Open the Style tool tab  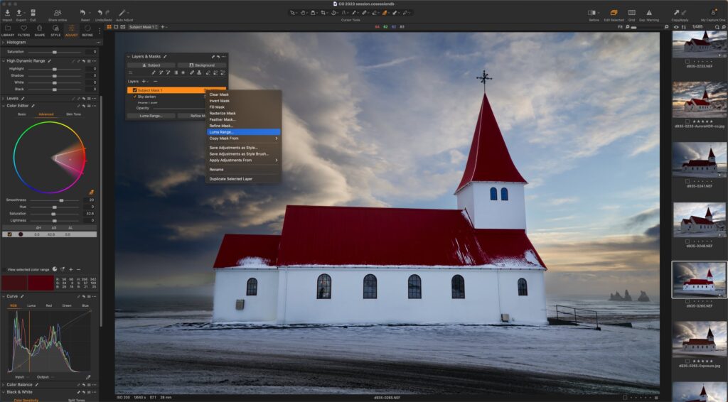point(55,31)
